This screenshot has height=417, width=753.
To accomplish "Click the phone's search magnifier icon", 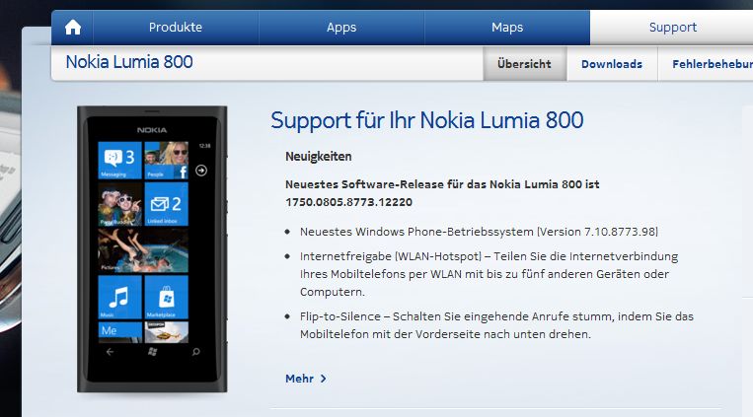I will click(x=196, y=352).
